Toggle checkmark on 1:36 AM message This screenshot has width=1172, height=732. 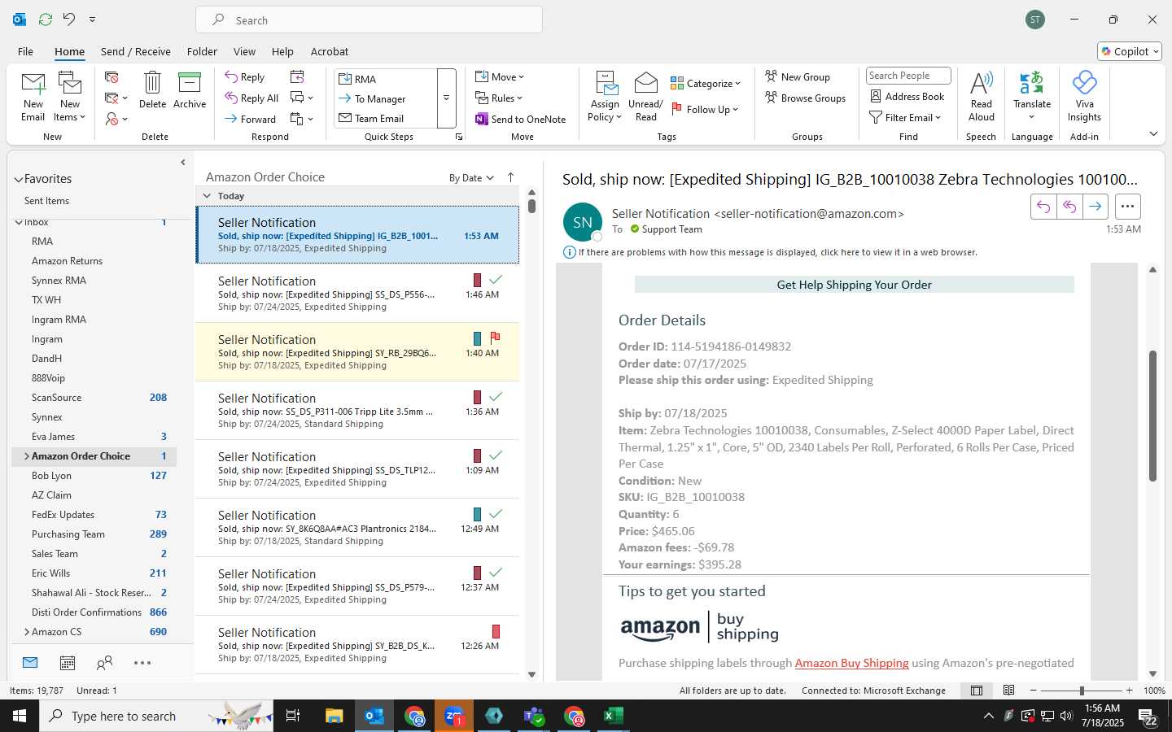(495, 396)
